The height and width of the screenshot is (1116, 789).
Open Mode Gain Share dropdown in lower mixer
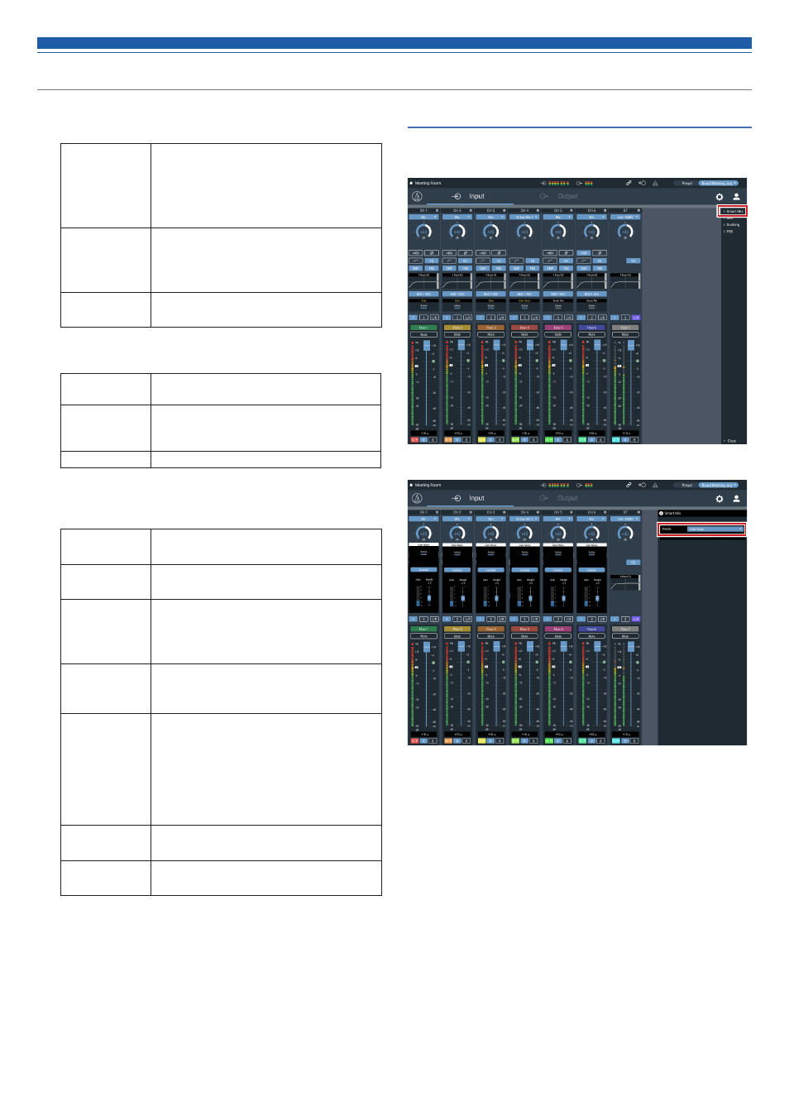pos(715,529)
